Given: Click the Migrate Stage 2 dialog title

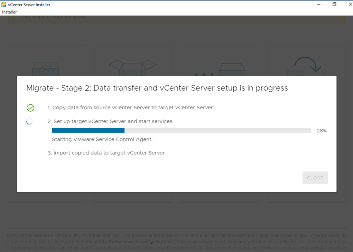Looking at the screenshot, I should [x=157, y=88].
